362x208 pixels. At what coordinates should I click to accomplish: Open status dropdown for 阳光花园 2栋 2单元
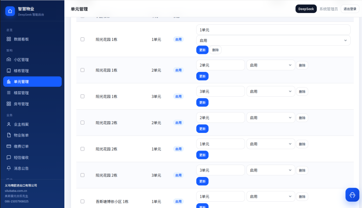[270, 118]
